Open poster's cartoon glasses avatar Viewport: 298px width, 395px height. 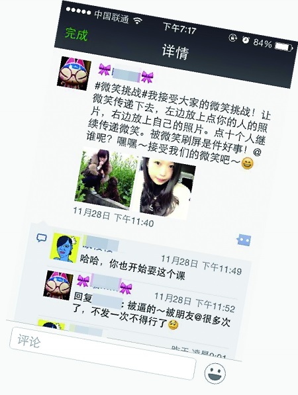74,73
